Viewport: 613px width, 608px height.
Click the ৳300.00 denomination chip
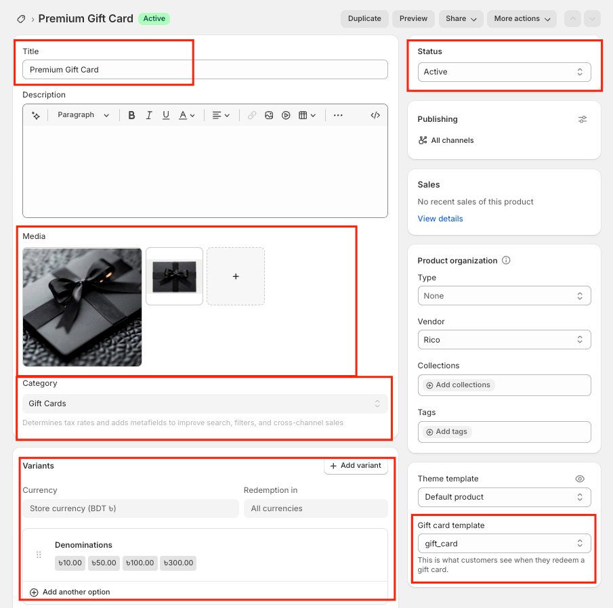(x=178, y=563)
